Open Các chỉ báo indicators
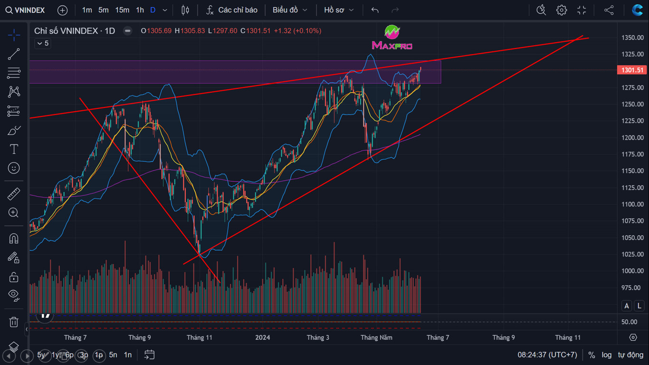Screen dimensions: 649x365 coord(232,10)
